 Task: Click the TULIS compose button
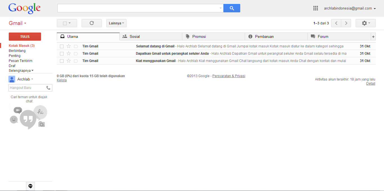coord(25,36)
